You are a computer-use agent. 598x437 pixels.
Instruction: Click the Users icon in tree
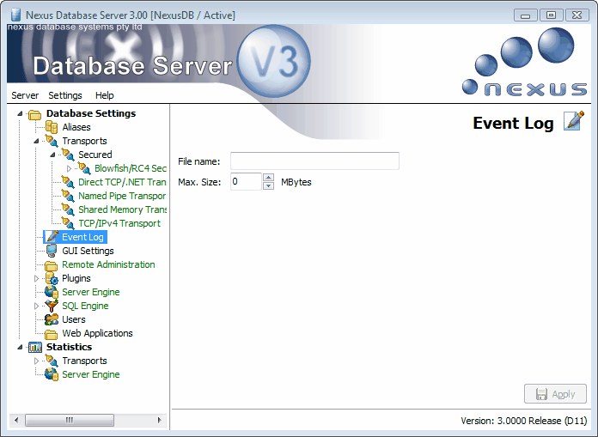[52, 319]
